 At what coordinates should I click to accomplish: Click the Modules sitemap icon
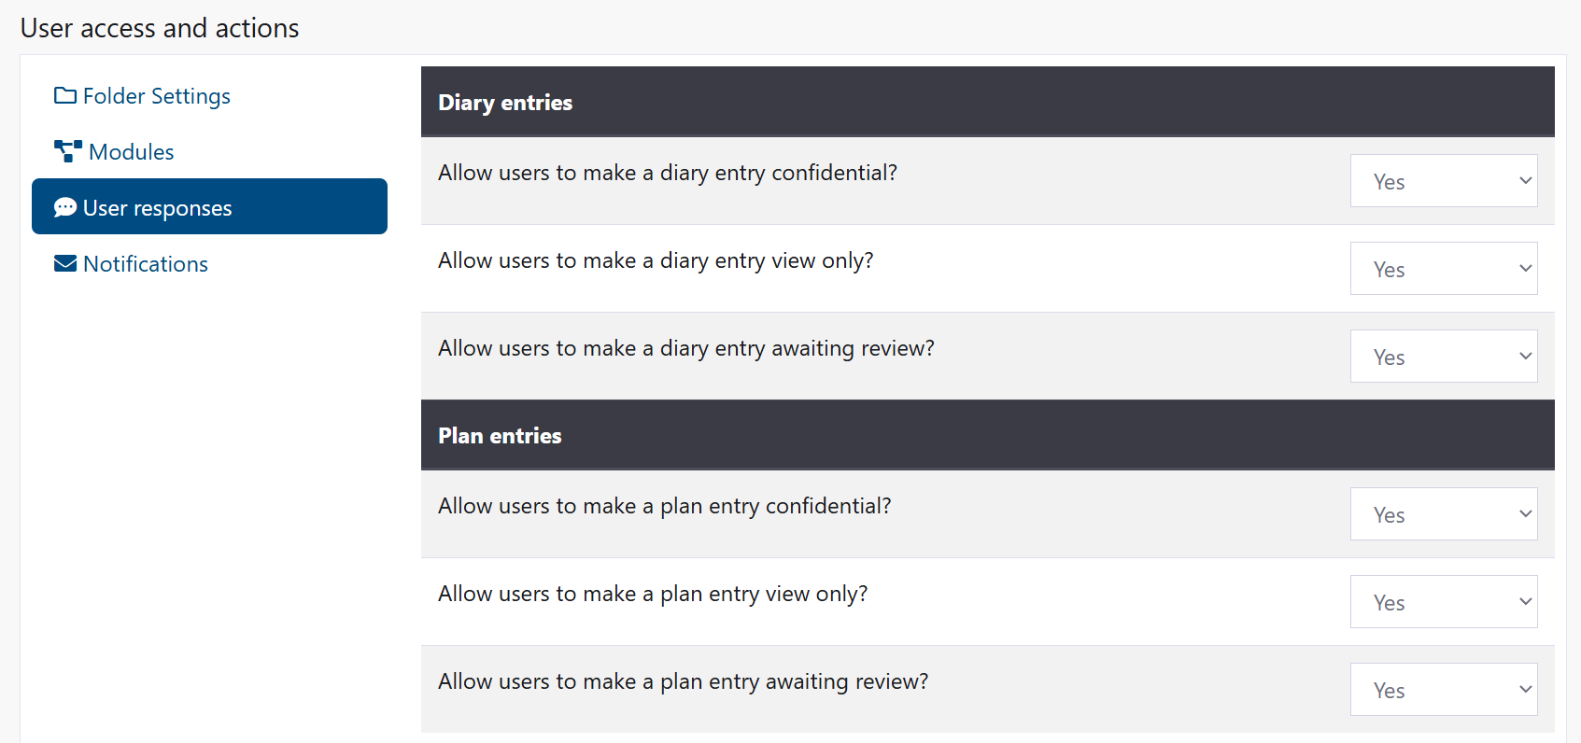pos(65,150)
